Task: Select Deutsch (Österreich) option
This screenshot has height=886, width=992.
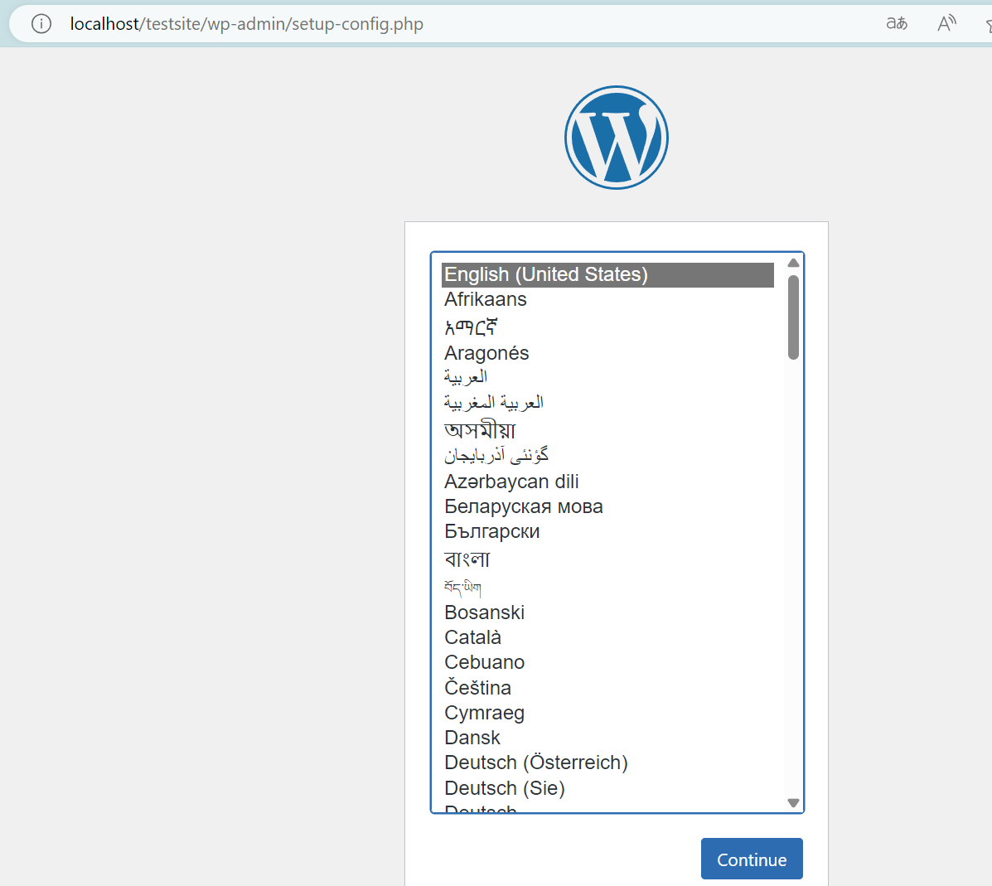Action: (x=607, y=763)
